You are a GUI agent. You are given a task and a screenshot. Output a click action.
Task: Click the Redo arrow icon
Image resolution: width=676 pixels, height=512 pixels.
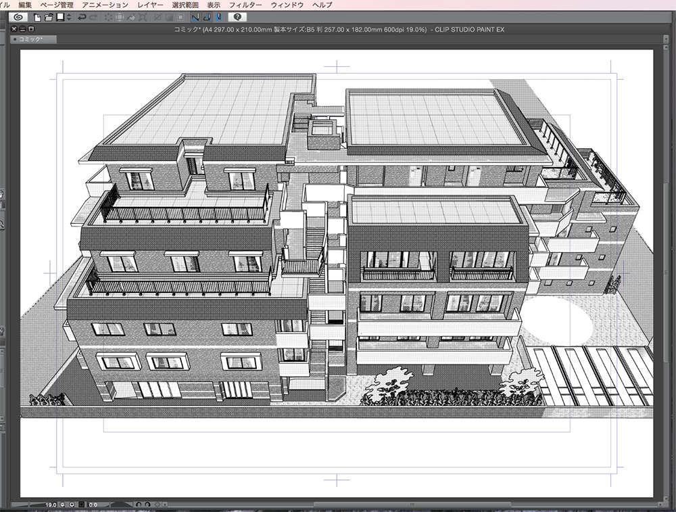(94, 17)
